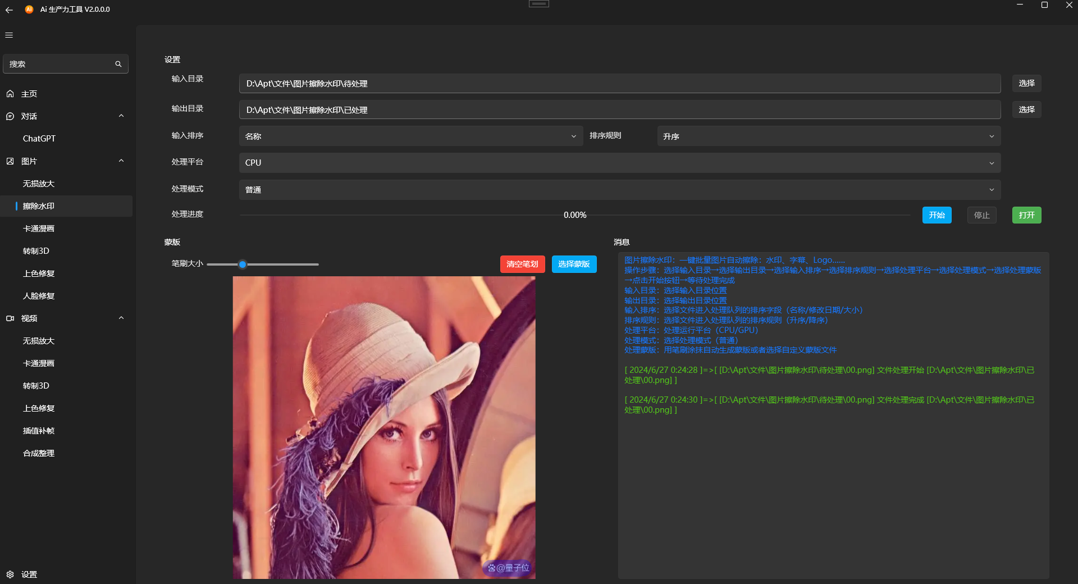Click the green 打开 button
This screenshot has width=1078, height=584.
tap(1026, 215)
